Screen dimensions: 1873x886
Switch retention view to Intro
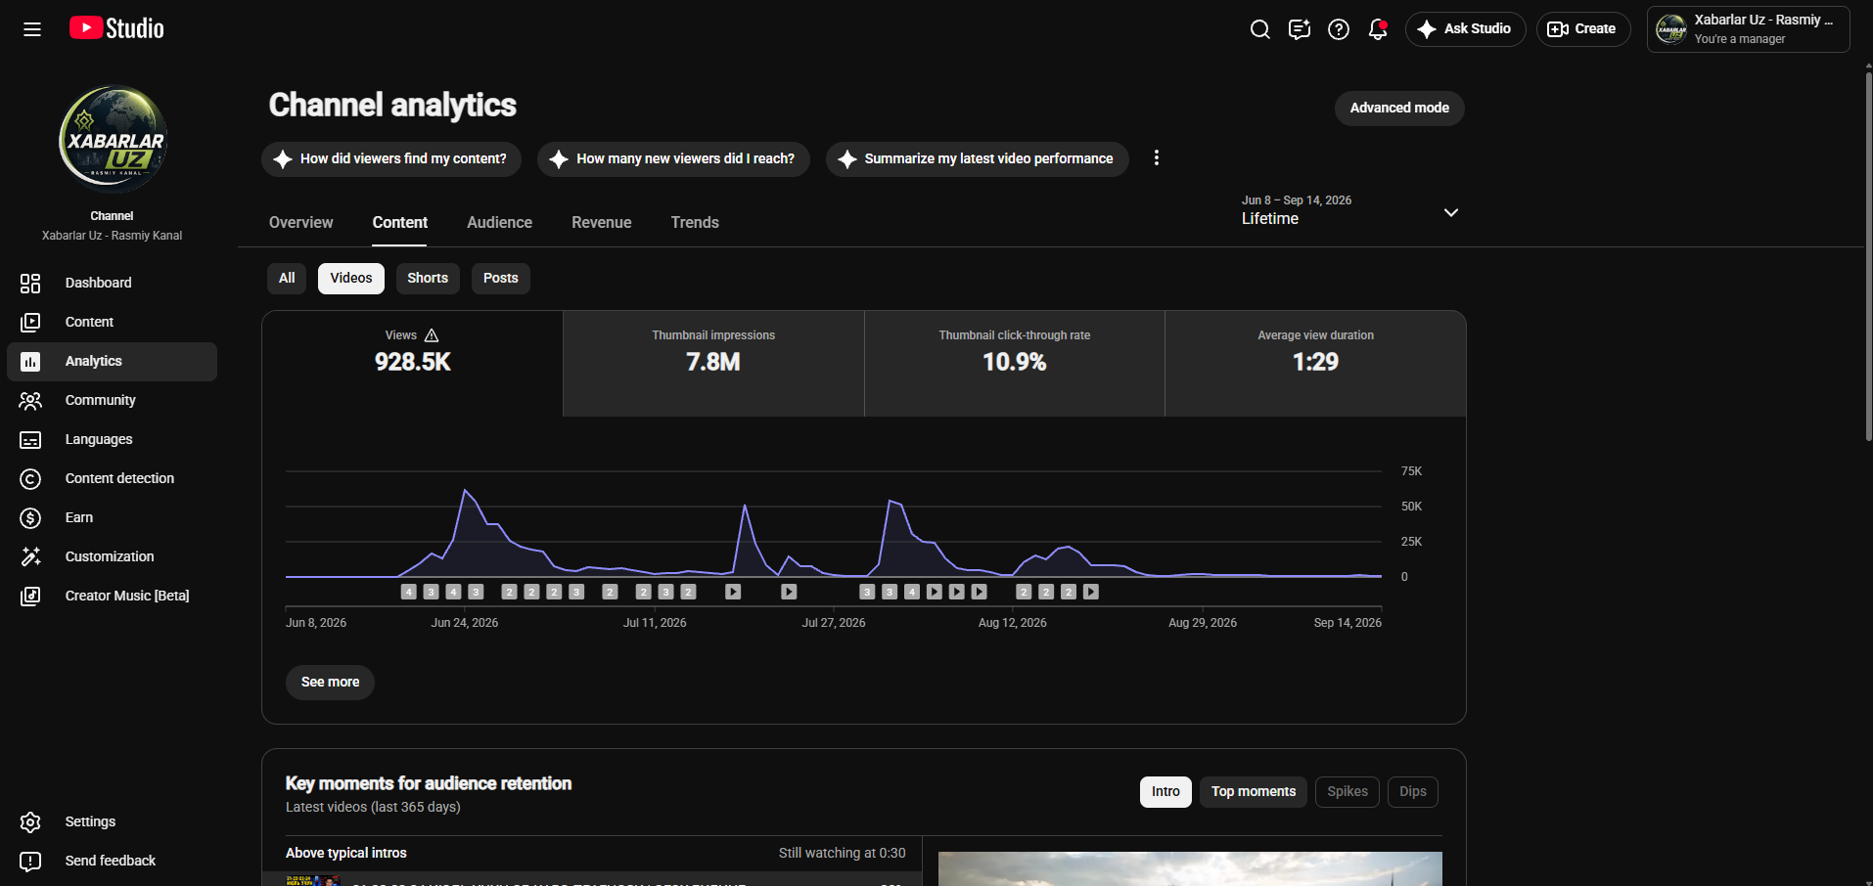click(x=1165, y=791)
